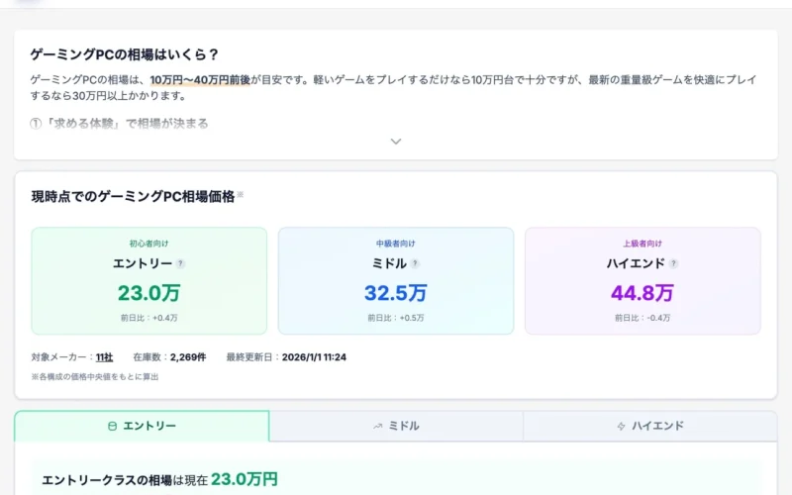
Task: Click the 44.8万 high-end price value
Action: (643, 292)
